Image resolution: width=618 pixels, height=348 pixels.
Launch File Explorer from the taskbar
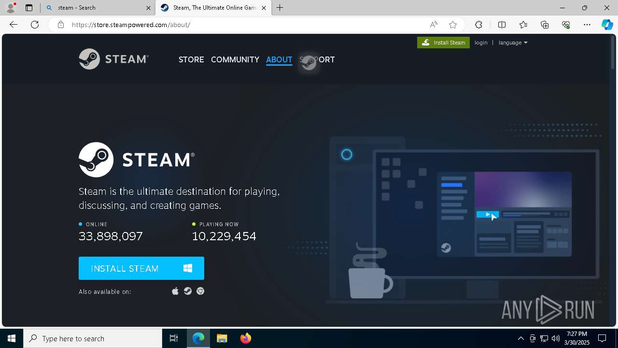[222, 338]
